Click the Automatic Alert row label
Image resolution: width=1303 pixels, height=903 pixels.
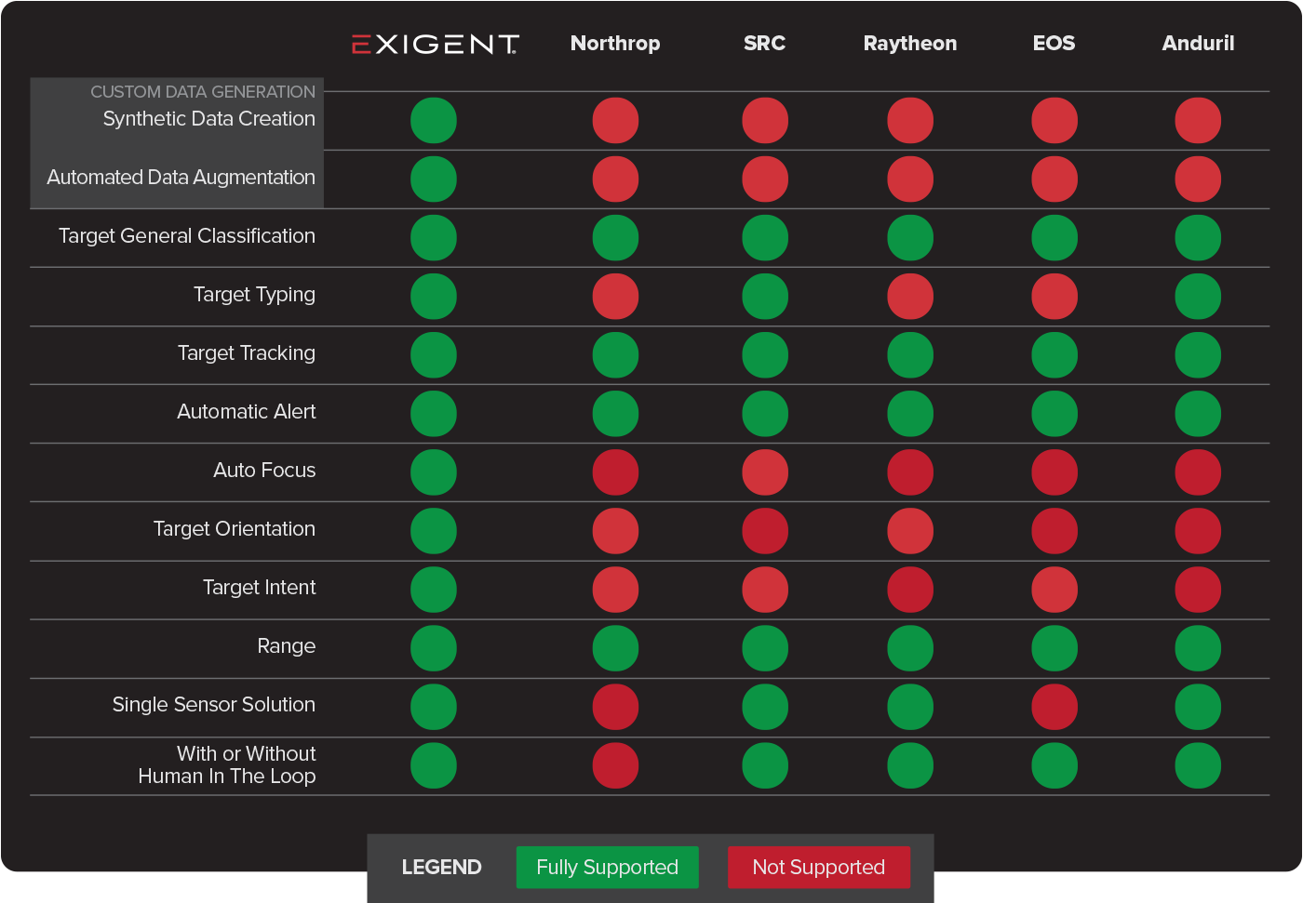click(247, 412)
